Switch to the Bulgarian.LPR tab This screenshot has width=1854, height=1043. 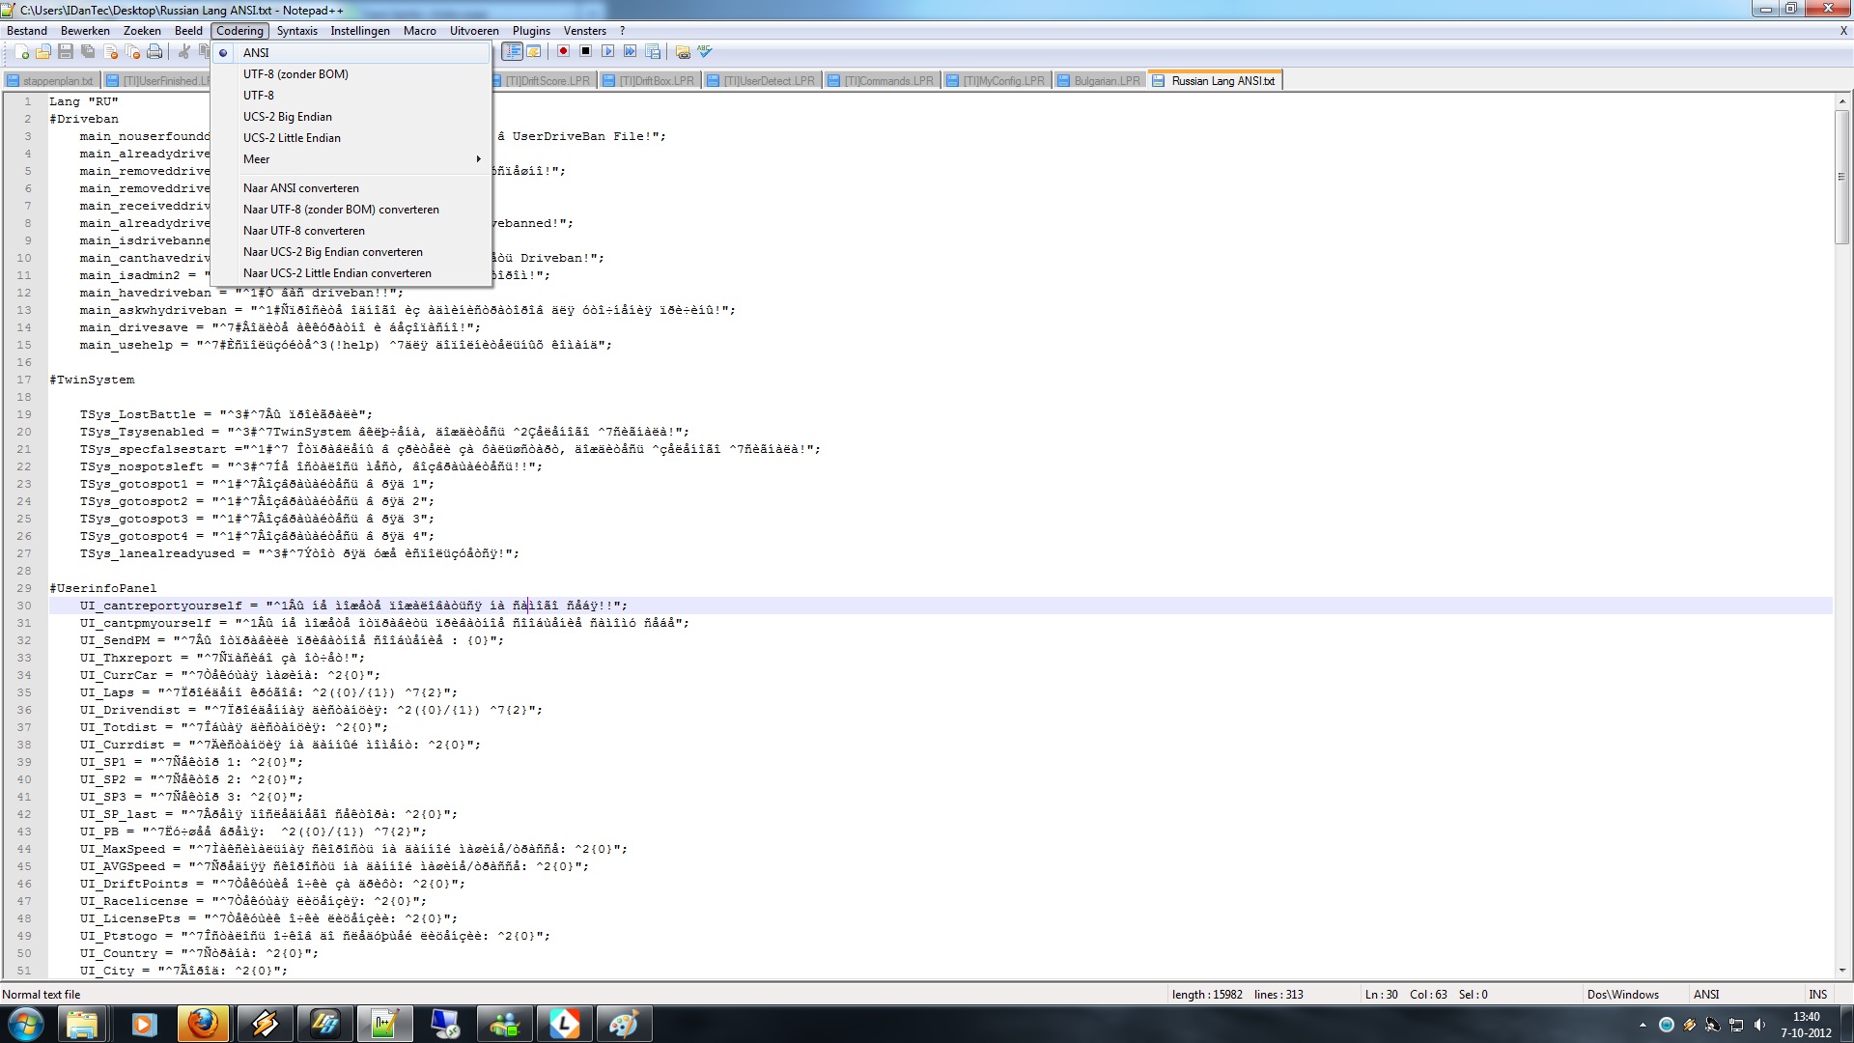[1107, 81]
